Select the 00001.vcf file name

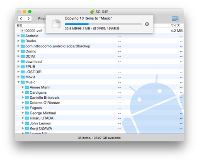(x=34, y=31)
